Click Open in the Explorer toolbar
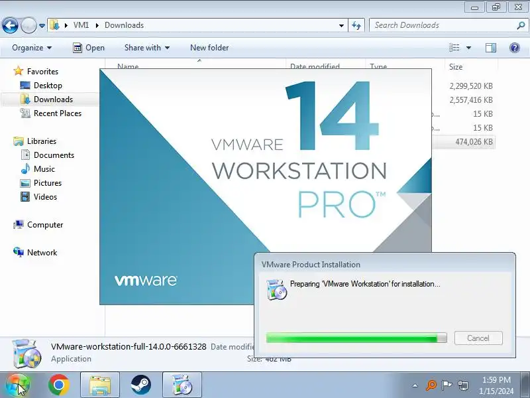 [x=89, y=48]
